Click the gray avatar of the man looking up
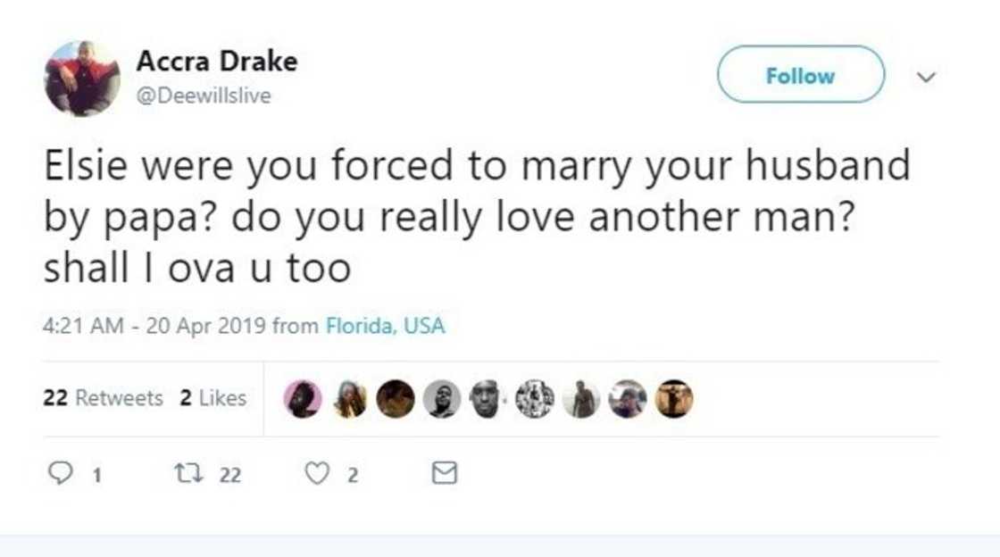 pyautogui.click(x=441, y=399)
